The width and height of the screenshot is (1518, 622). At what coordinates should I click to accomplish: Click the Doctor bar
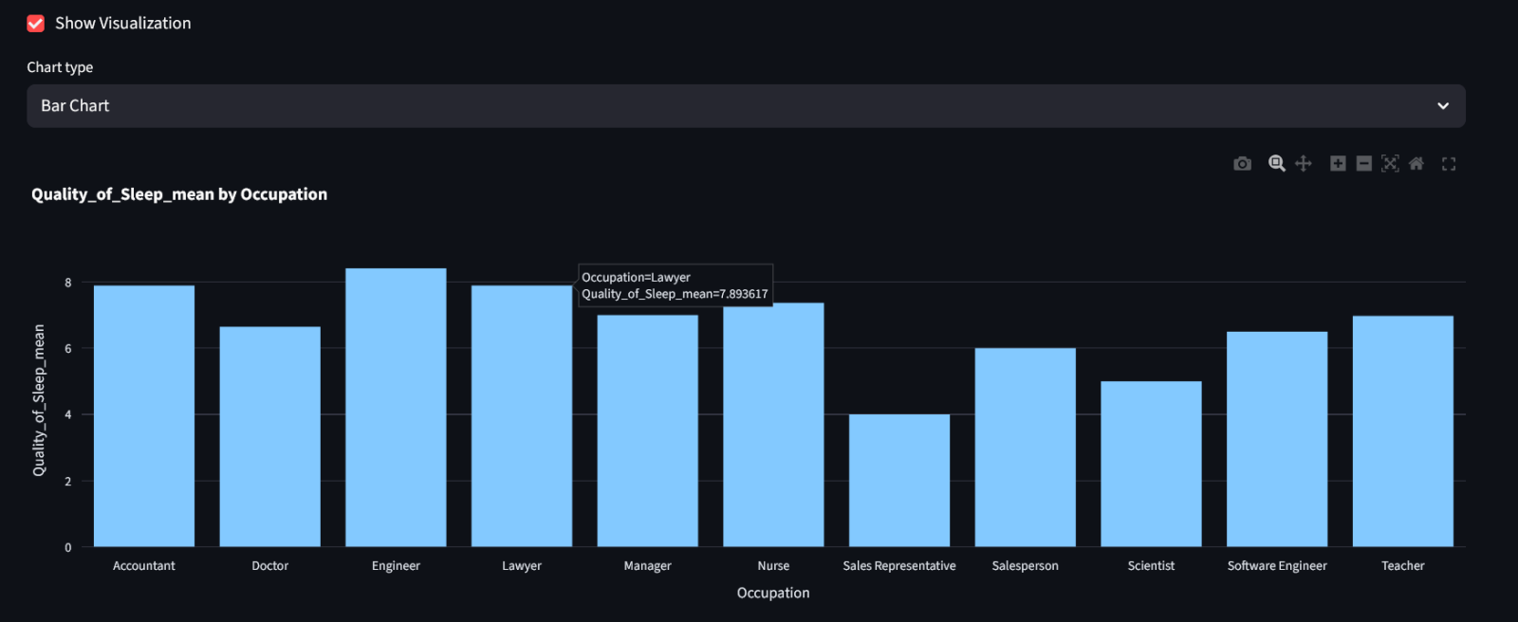click(x=270, y=436)
